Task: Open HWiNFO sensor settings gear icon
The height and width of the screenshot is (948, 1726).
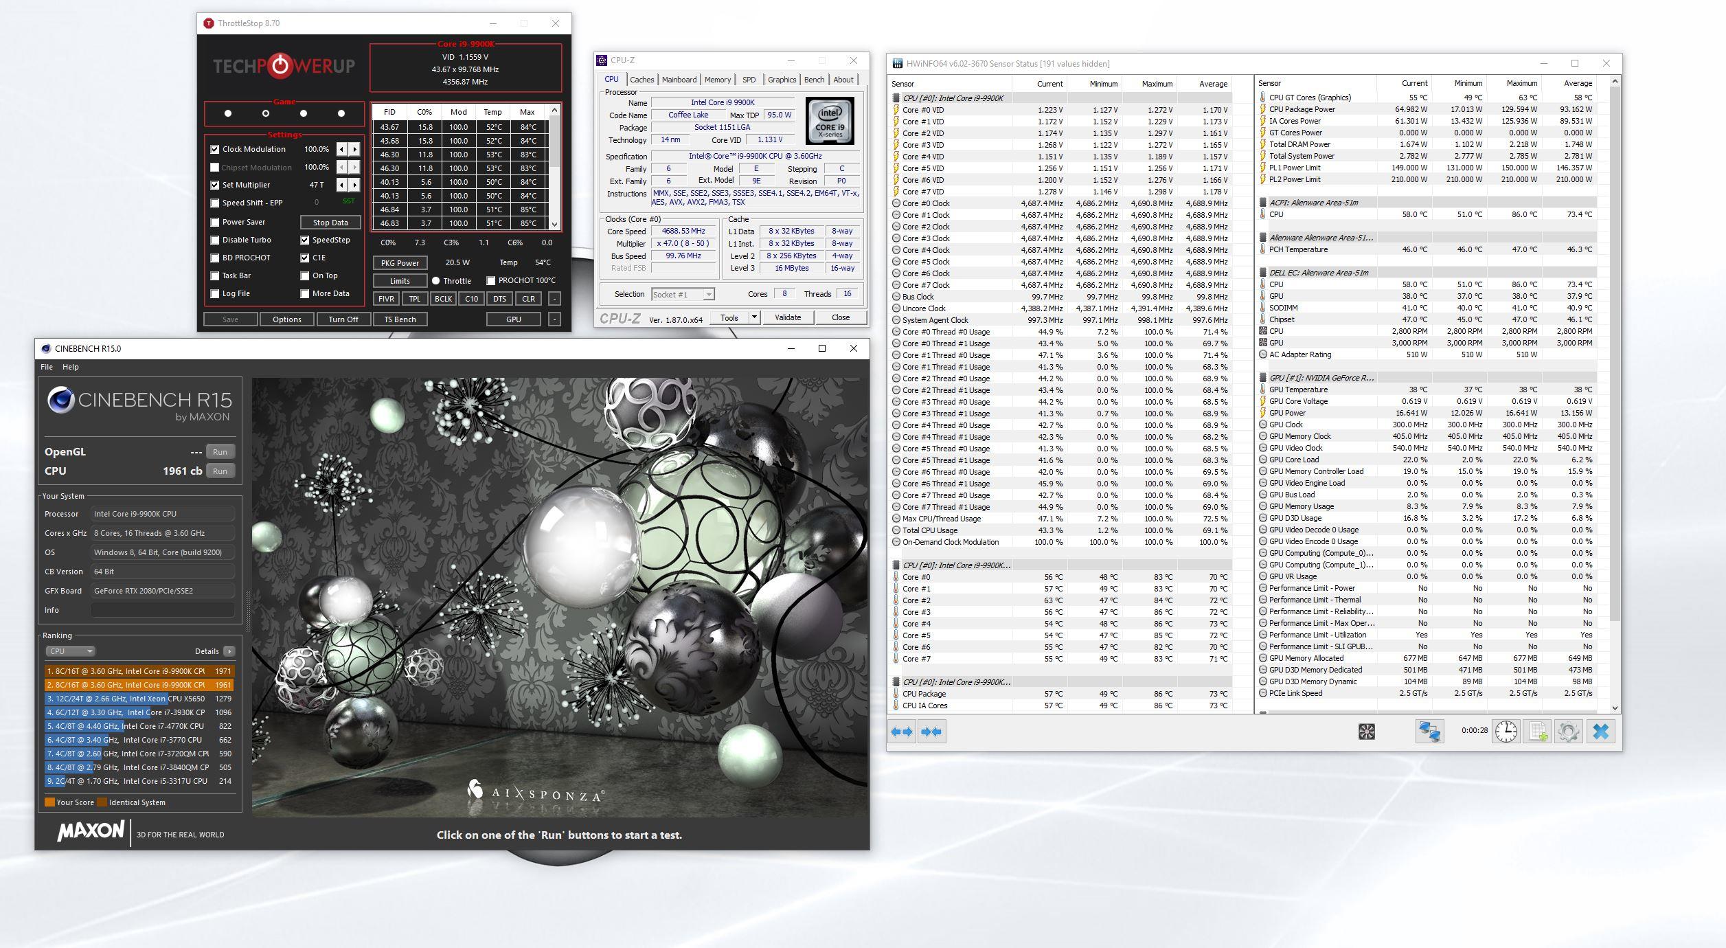Action: coord(1569,732)
